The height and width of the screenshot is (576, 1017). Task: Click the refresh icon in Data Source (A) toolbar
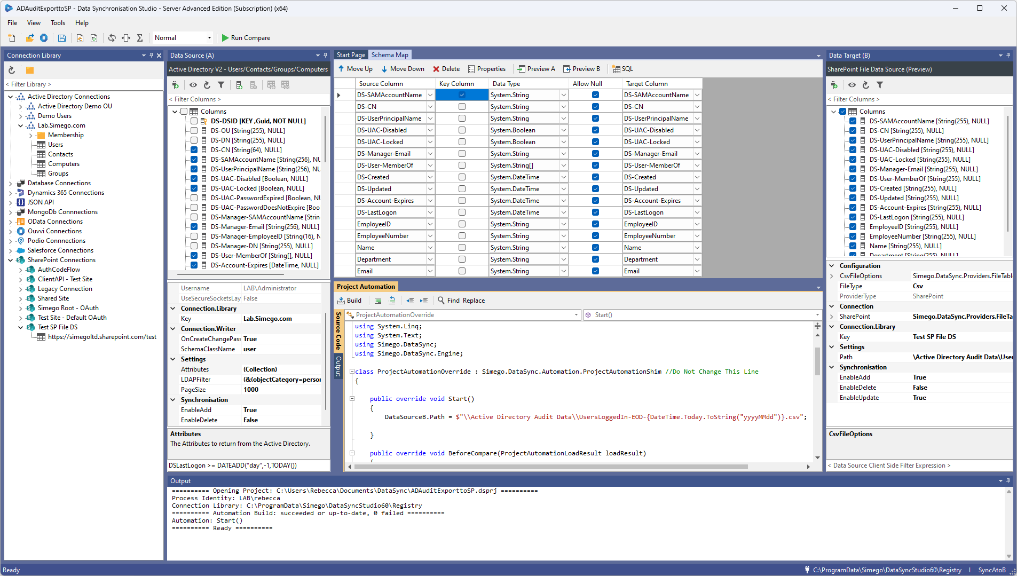[207, 85]
